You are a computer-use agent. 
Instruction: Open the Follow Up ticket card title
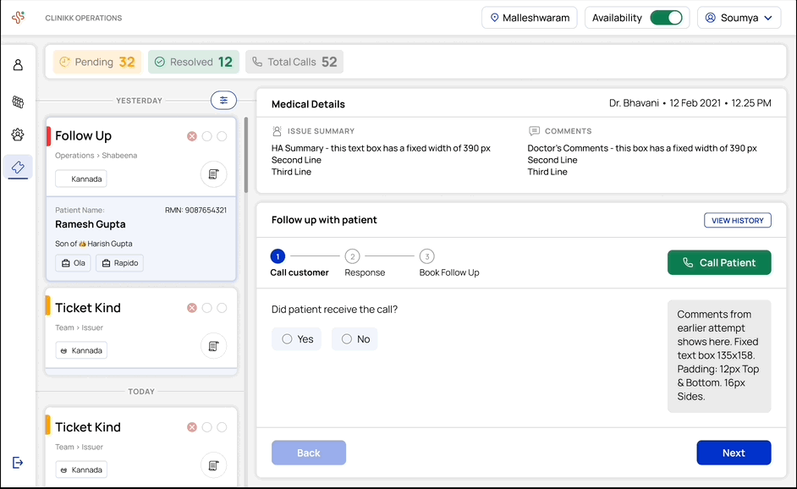(x=84, y=135)
